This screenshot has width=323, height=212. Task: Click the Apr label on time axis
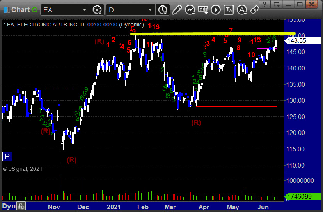[x=204, y=207]
